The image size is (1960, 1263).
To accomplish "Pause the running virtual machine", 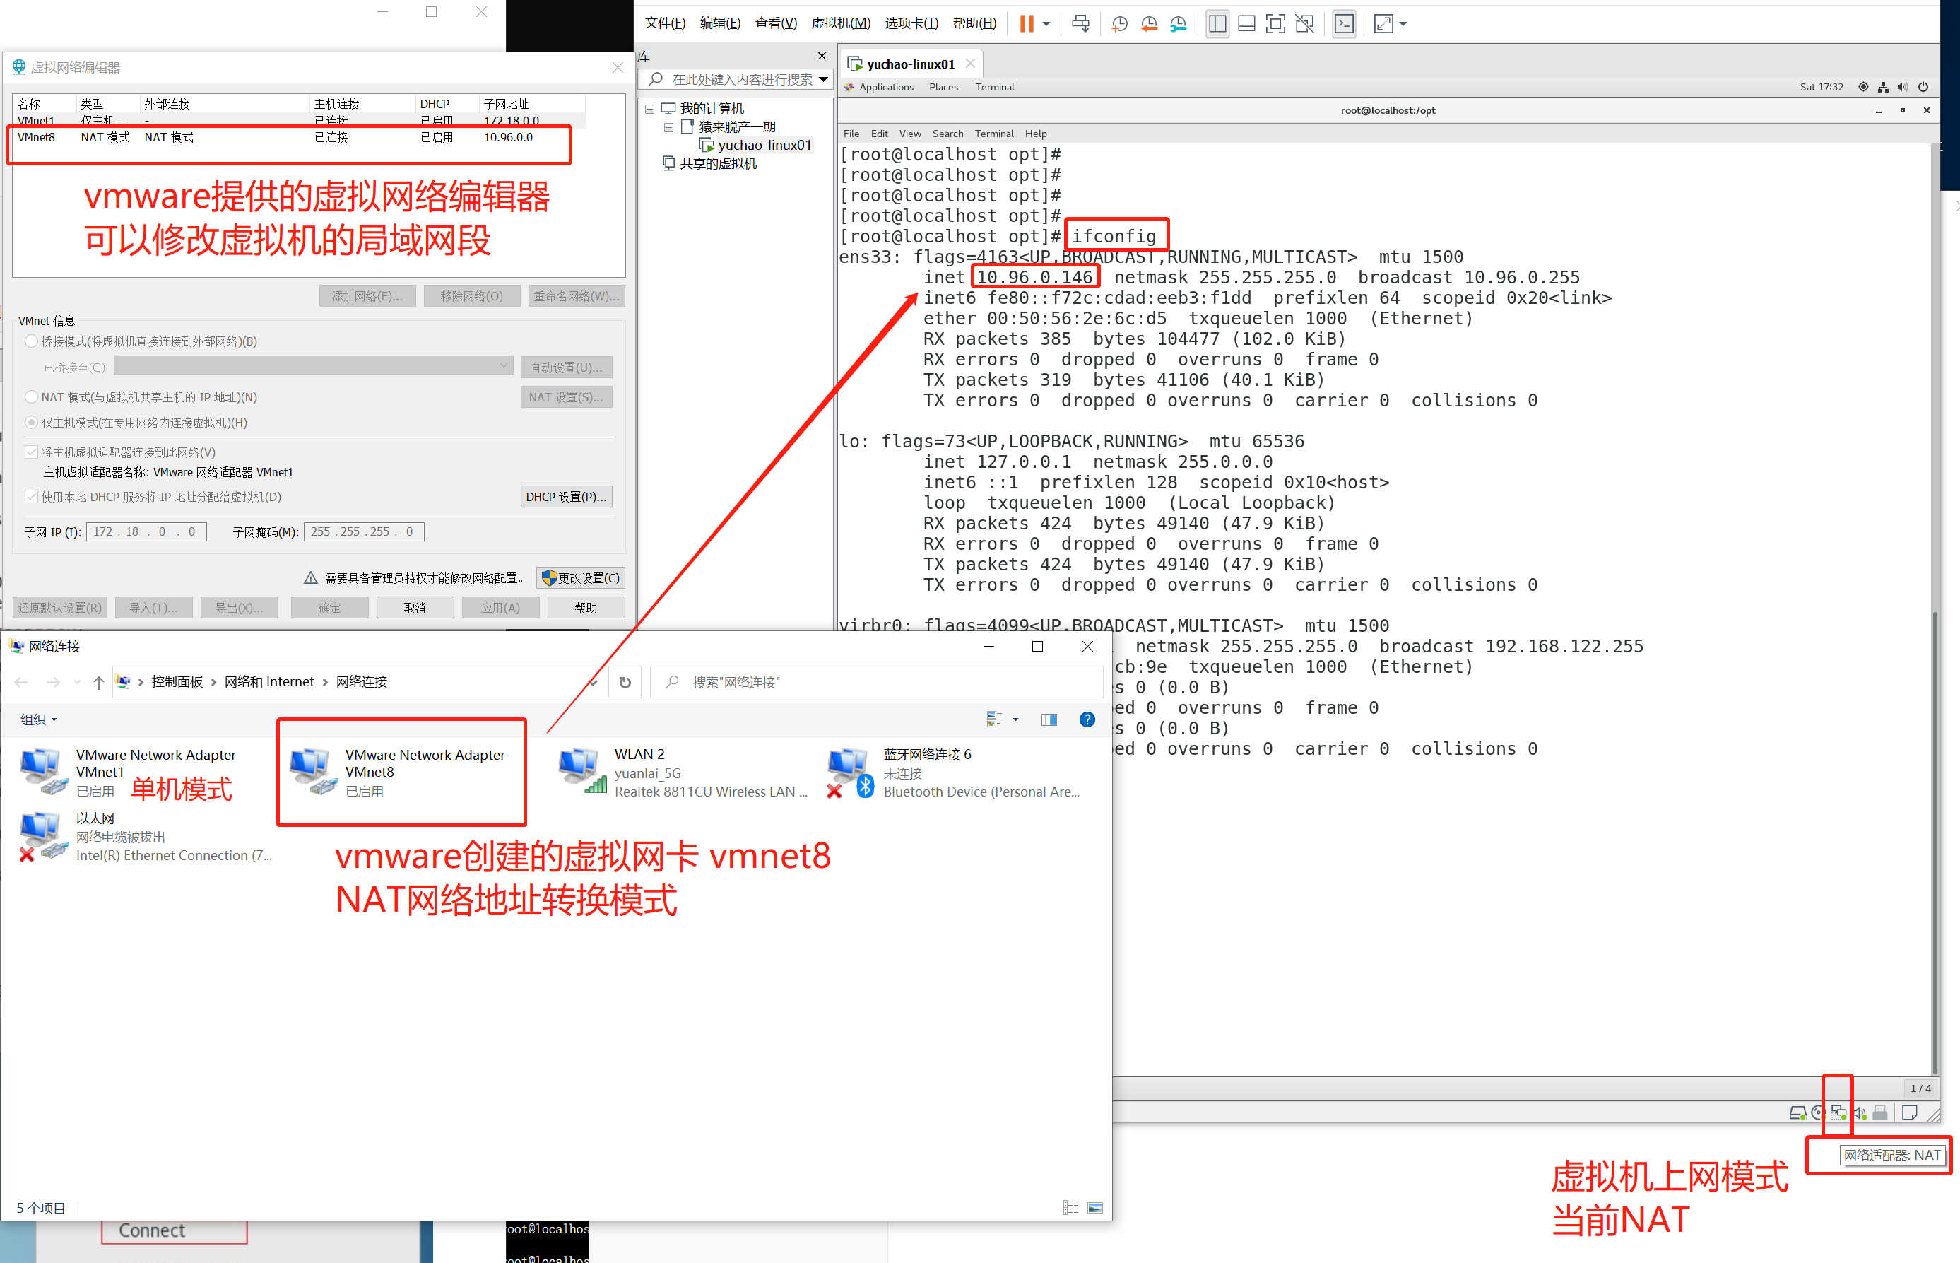I will [1025, 24].
